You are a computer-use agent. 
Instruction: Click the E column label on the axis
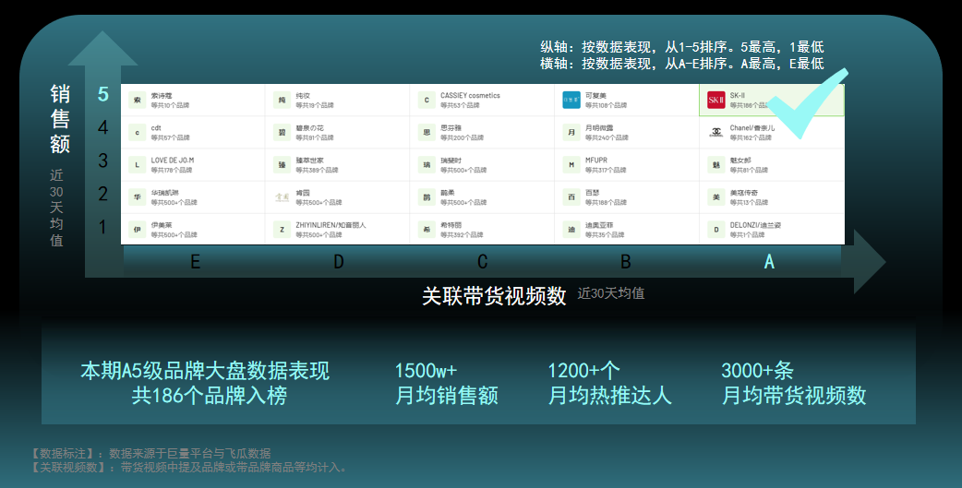[x=195, y=262]
